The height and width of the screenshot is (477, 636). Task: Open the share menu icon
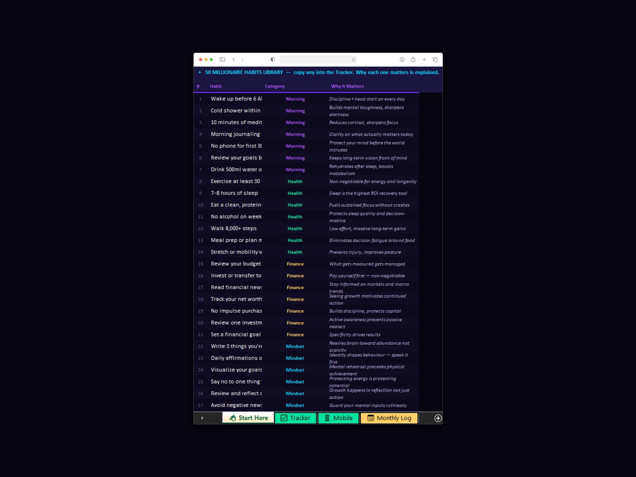[413, 60]
